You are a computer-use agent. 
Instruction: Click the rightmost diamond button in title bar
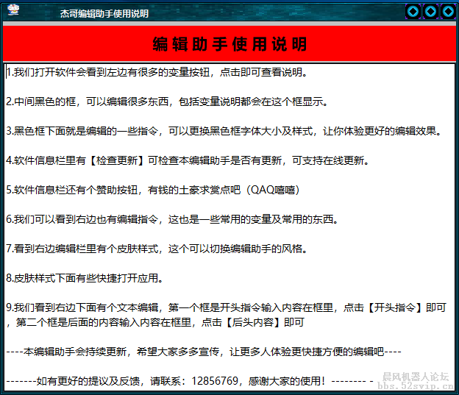point(448,12)
